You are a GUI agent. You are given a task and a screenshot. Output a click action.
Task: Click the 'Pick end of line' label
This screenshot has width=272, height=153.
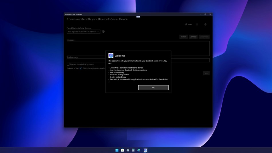tap(73, 68)
